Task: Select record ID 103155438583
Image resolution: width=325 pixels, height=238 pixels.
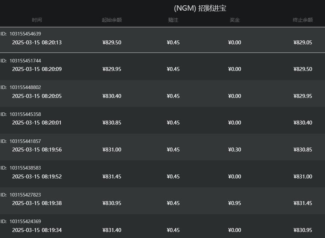Action: [25, 168]
